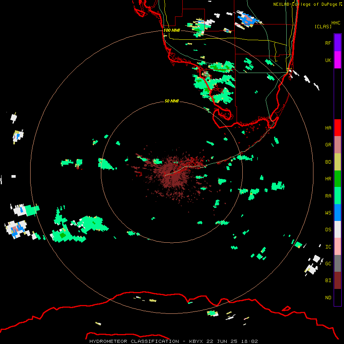Click the UK legend label
Screen dimensions: 344x344
pyautogui.click(x=328, y=60)
